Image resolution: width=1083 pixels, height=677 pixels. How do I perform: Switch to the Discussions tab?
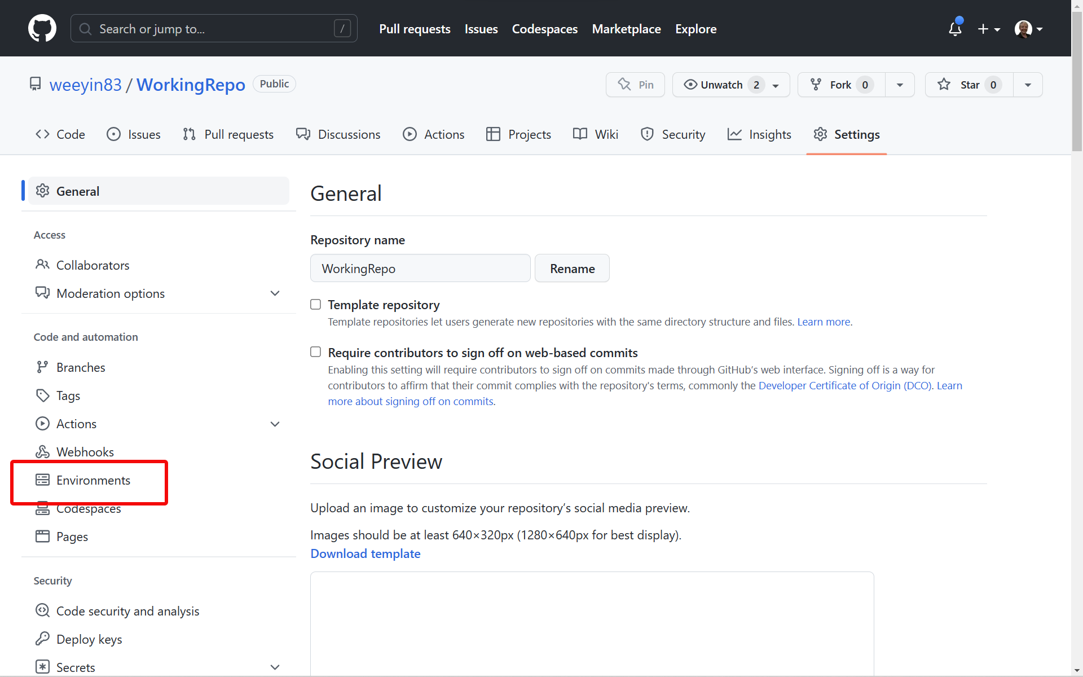click(x=338, y=134)
